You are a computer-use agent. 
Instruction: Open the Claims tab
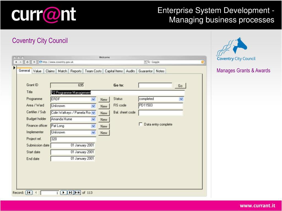click(x=50, y=71)
